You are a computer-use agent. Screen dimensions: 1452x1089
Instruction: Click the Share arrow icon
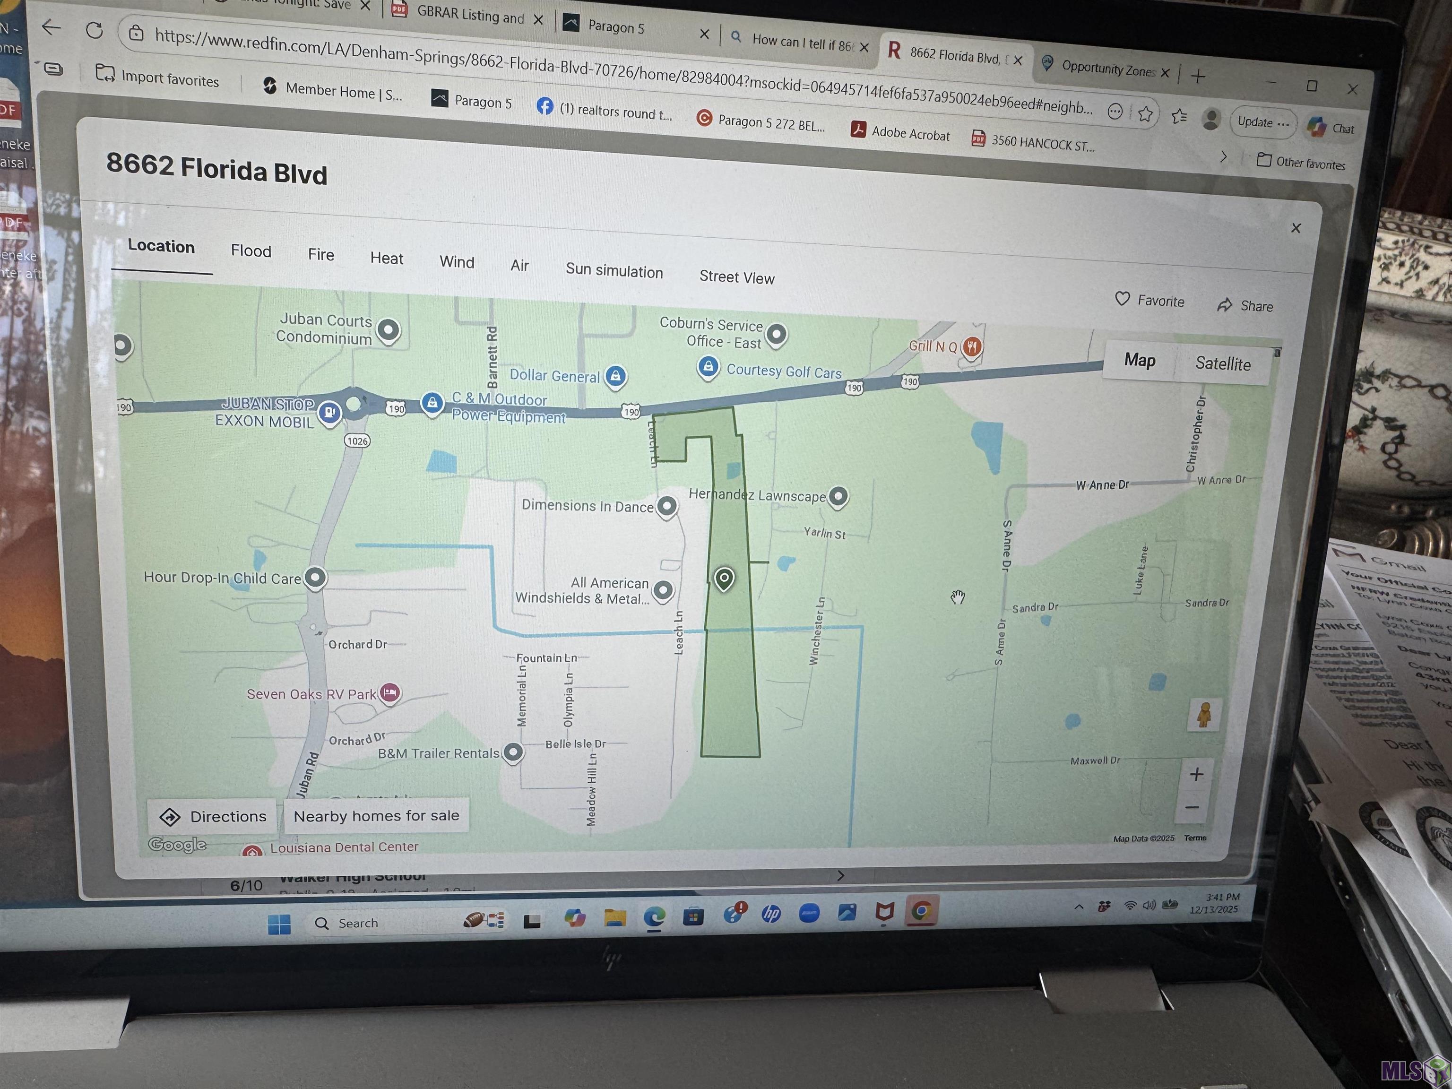click(x=1224, y=305)
